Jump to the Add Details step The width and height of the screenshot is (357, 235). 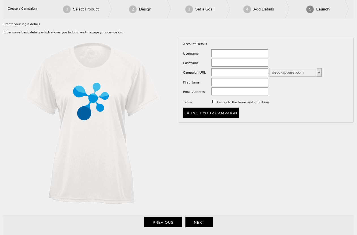pyautogui.click(x=263, y=9)
